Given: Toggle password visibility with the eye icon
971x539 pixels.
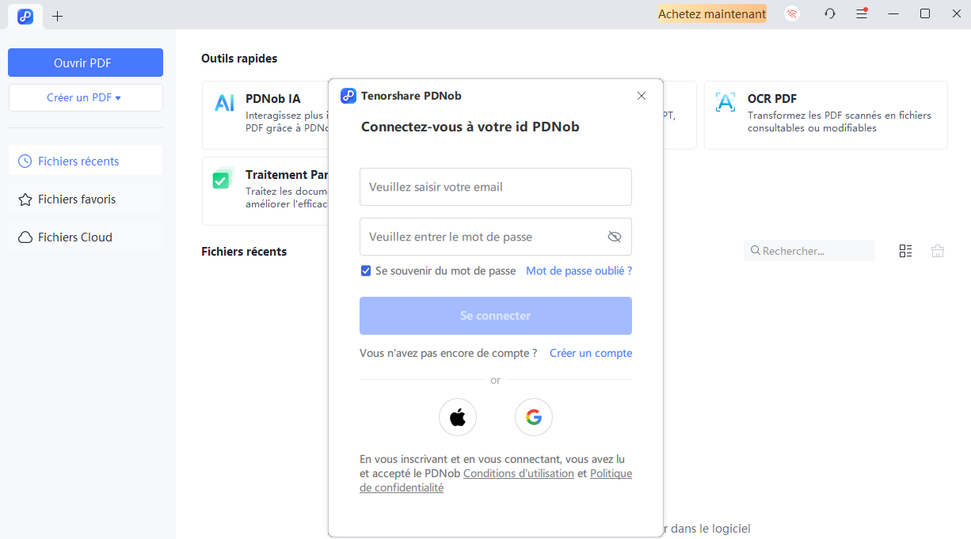Looking at the screenshot, I should coord(614,236).
